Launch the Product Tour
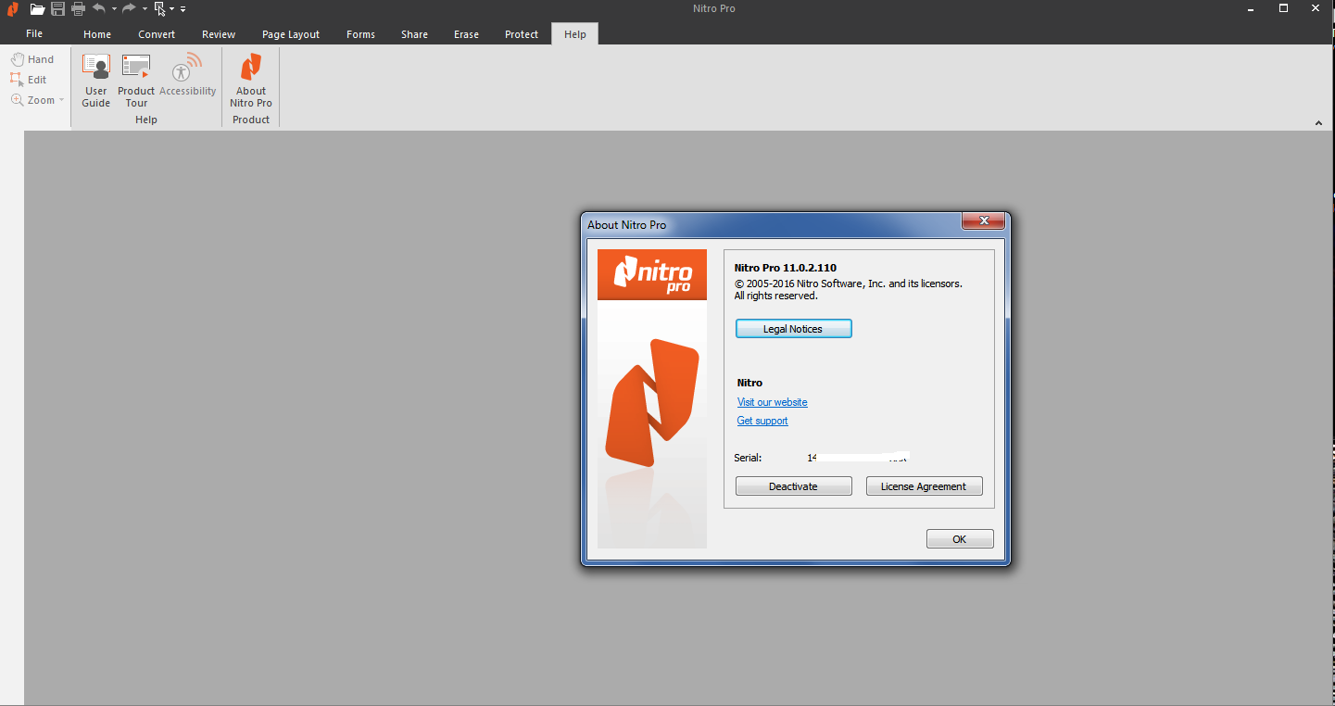Screen dimensions: 1335x706 coord(135,79)
